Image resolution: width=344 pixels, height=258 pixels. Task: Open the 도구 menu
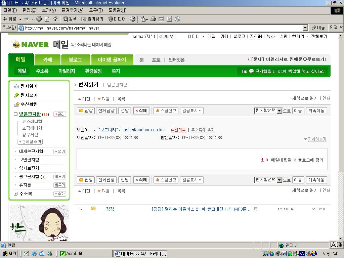point(96,10)
